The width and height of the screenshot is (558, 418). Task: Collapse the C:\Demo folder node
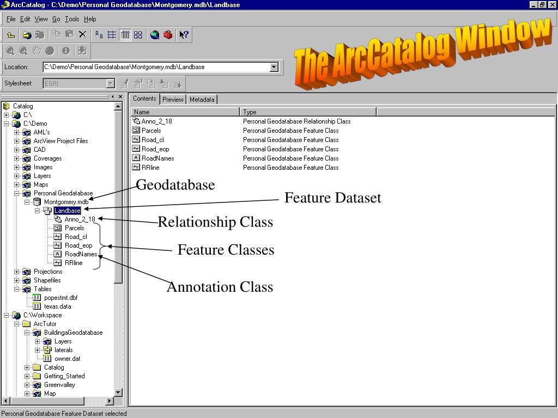pos(7,124)
